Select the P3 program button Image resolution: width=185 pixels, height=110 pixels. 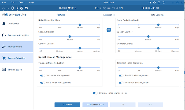123,105
